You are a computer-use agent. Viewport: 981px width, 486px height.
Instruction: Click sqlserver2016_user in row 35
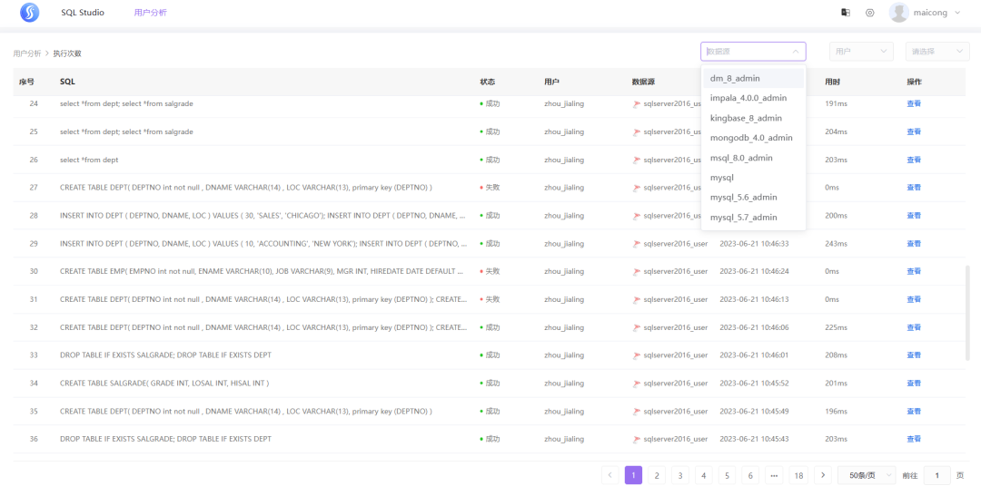point(676,411)
